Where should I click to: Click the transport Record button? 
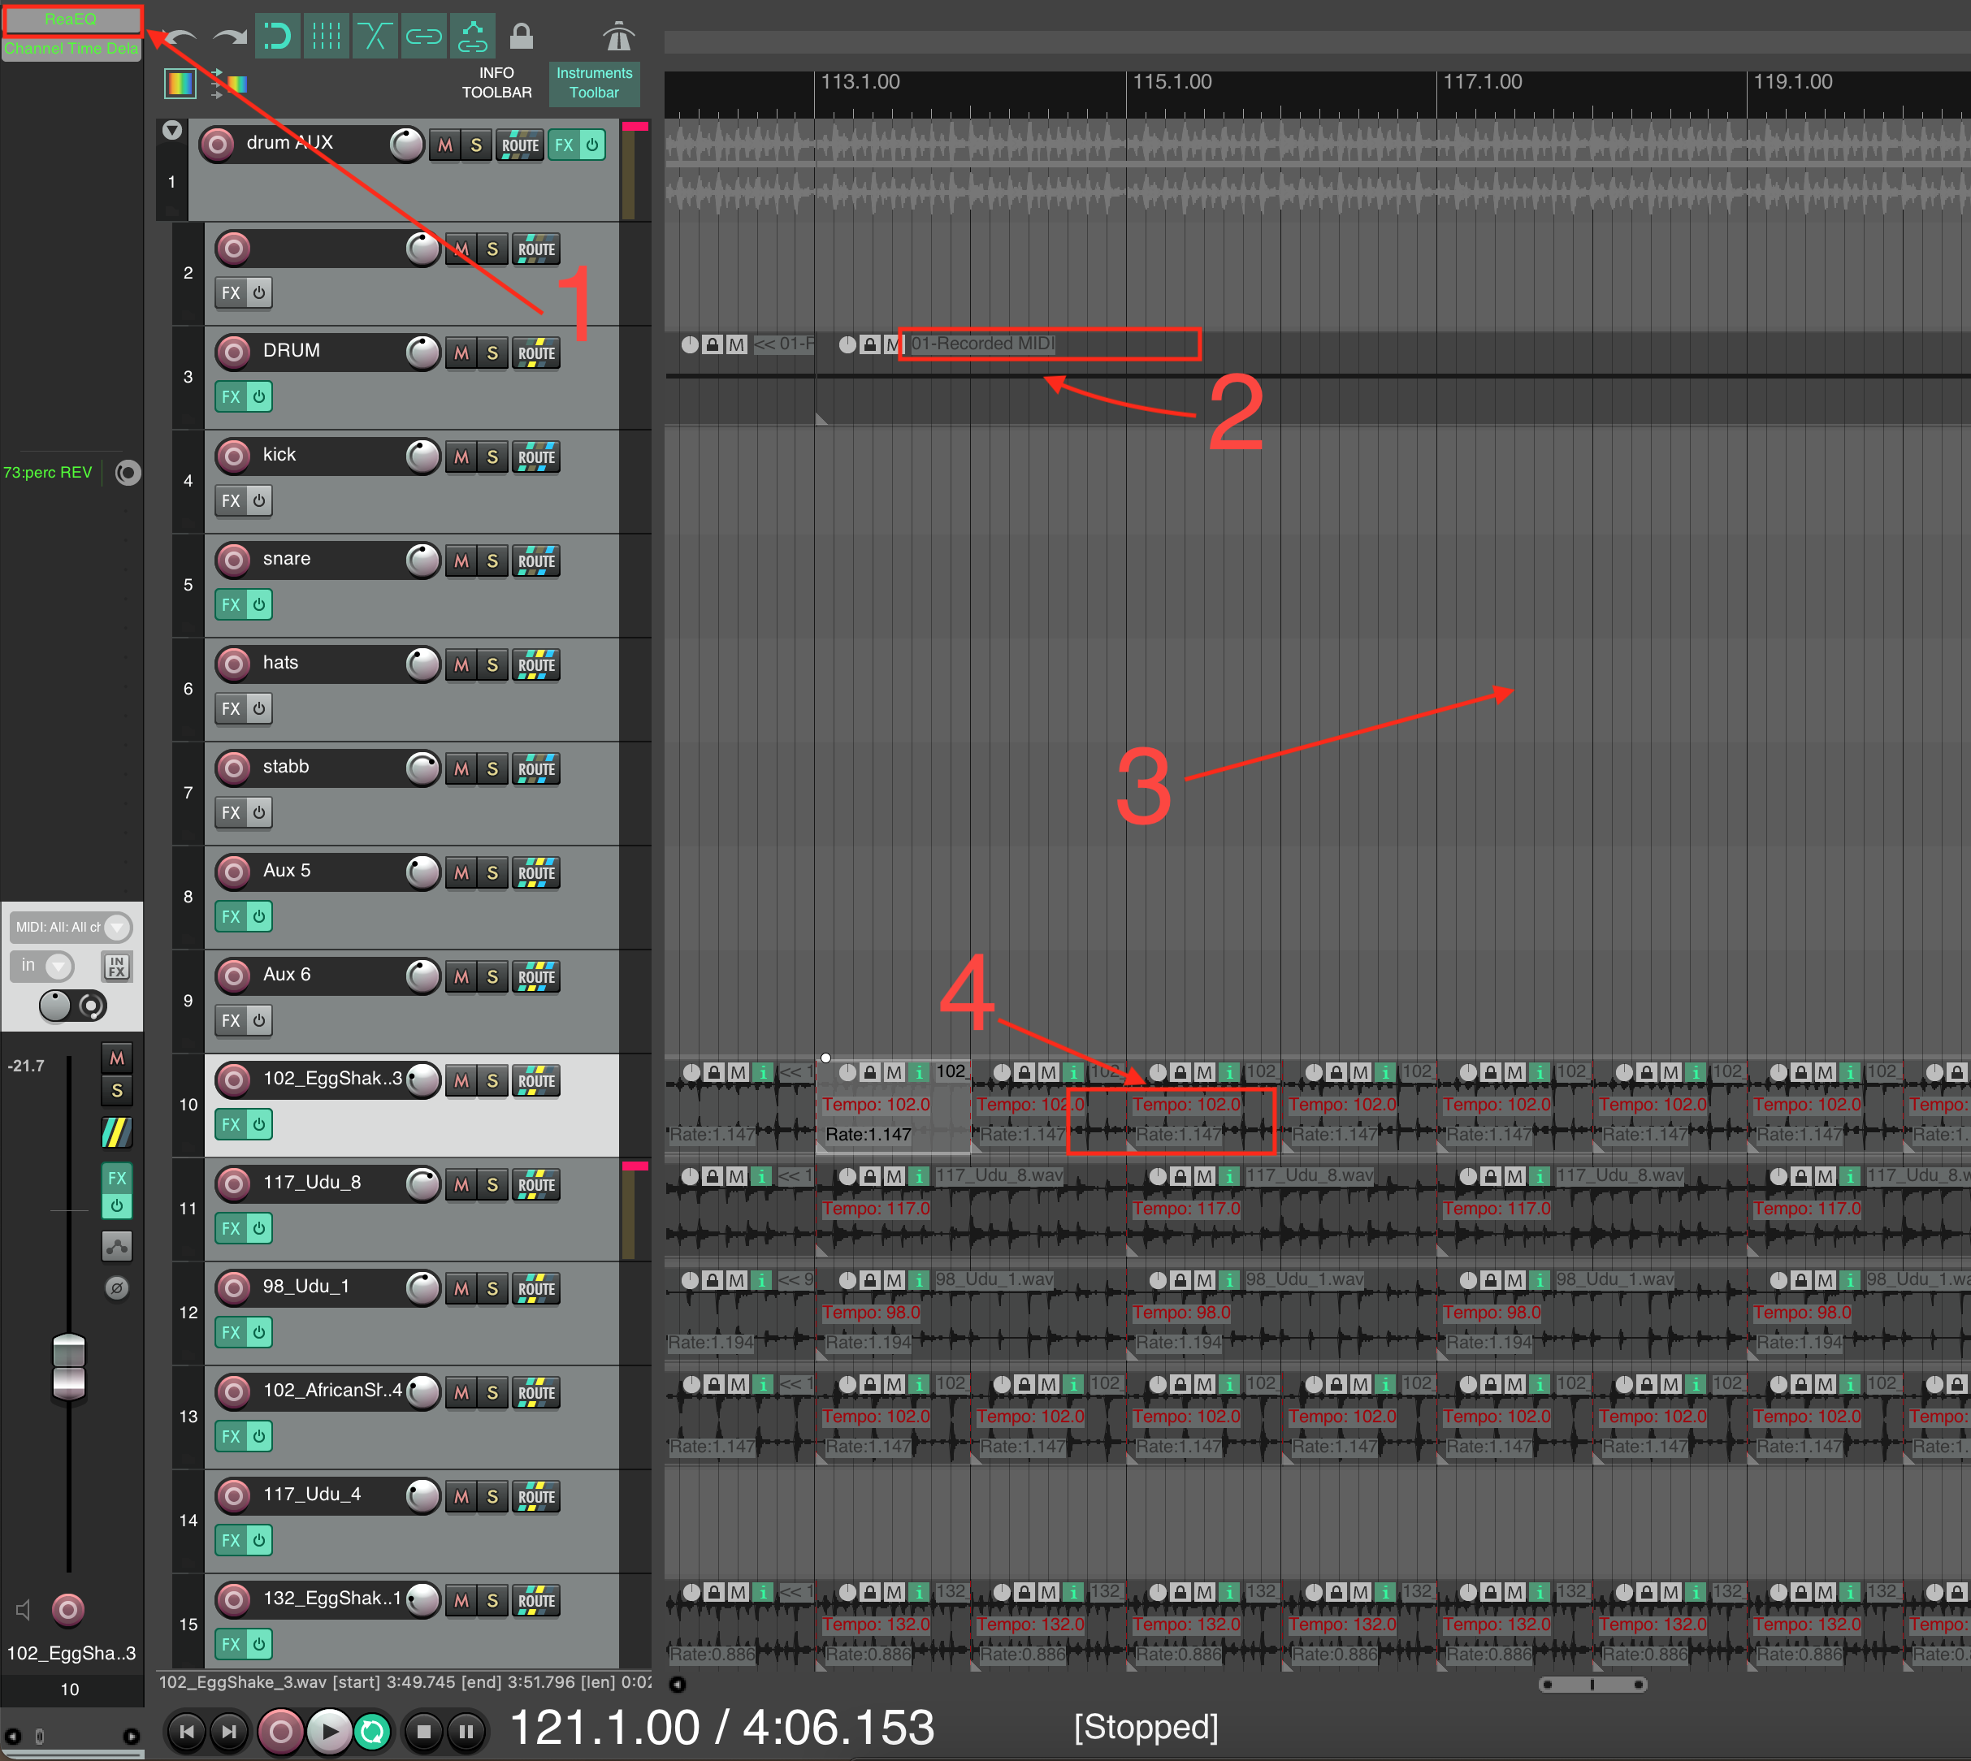coord(280,1732)
